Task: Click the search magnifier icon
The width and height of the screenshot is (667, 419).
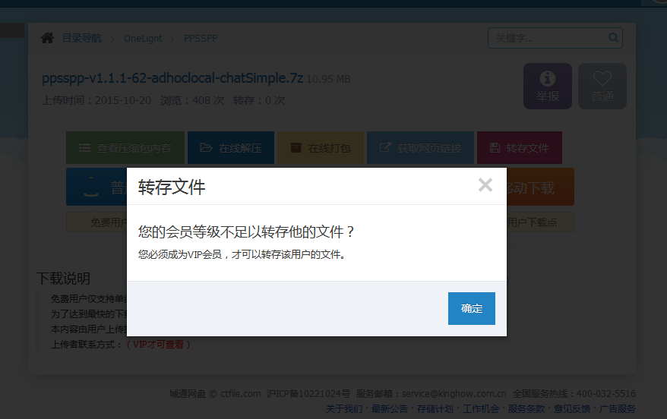Action: click(613, 37)
